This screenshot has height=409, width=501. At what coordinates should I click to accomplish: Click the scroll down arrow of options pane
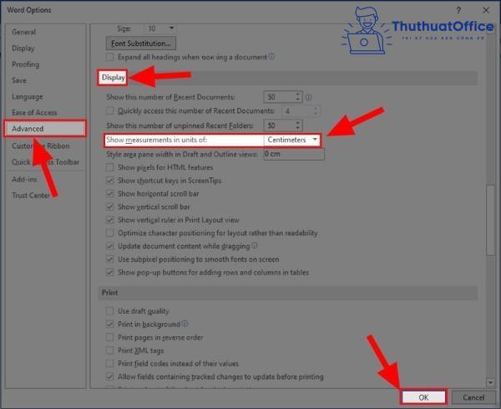(x=490, y=382)
